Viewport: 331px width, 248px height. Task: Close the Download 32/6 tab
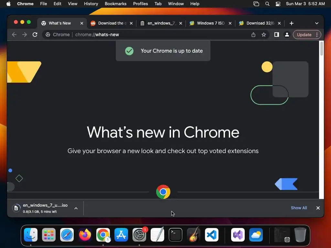(x=279, y=23)
